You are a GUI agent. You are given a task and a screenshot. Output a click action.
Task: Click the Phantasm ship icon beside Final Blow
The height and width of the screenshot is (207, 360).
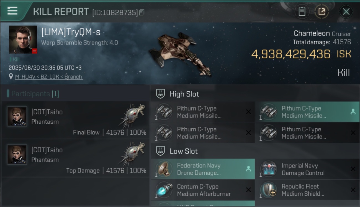133,116
